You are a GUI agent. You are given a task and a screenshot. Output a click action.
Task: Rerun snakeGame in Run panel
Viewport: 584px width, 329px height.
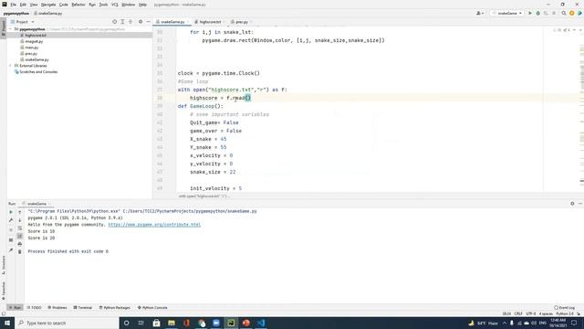tap(11, 212)
